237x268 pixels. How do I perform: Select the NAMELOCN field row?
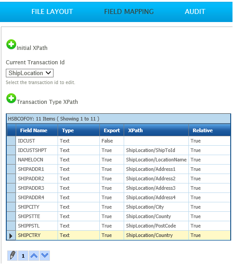[x=119, y=160]
